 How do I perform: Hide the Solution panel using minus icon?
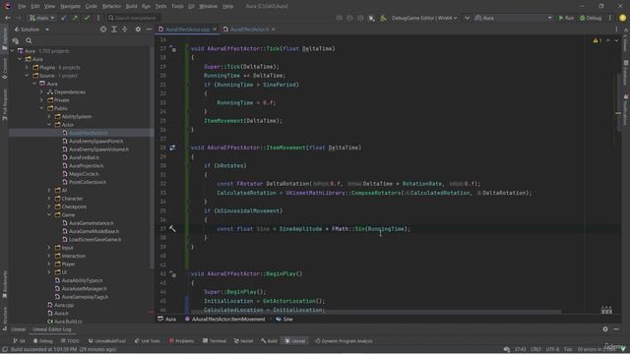149,29
